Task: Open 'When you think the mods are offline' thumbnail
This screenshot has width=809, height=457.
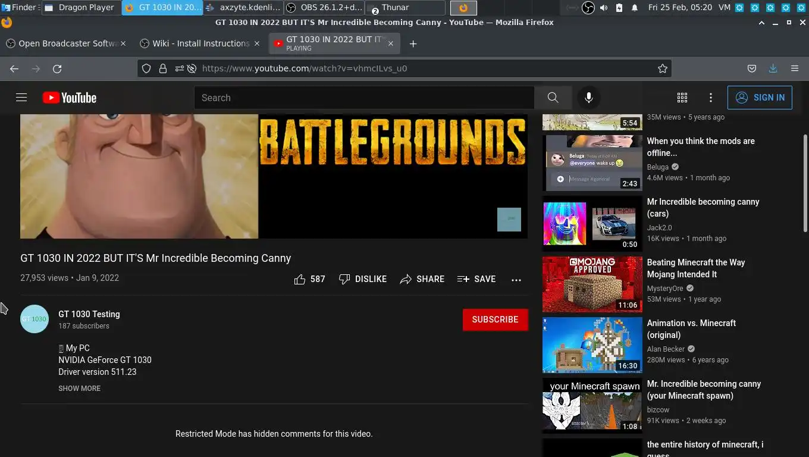Action: (x=592, y=163)
